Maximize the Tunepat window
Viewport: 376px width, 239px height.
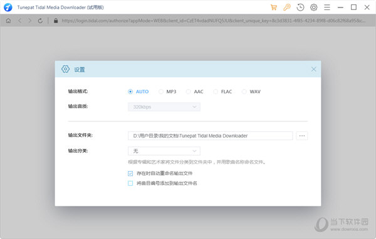click(x=353, y=8)
